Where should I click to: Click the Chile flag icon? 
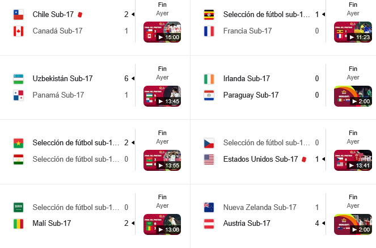coord(18,14)
